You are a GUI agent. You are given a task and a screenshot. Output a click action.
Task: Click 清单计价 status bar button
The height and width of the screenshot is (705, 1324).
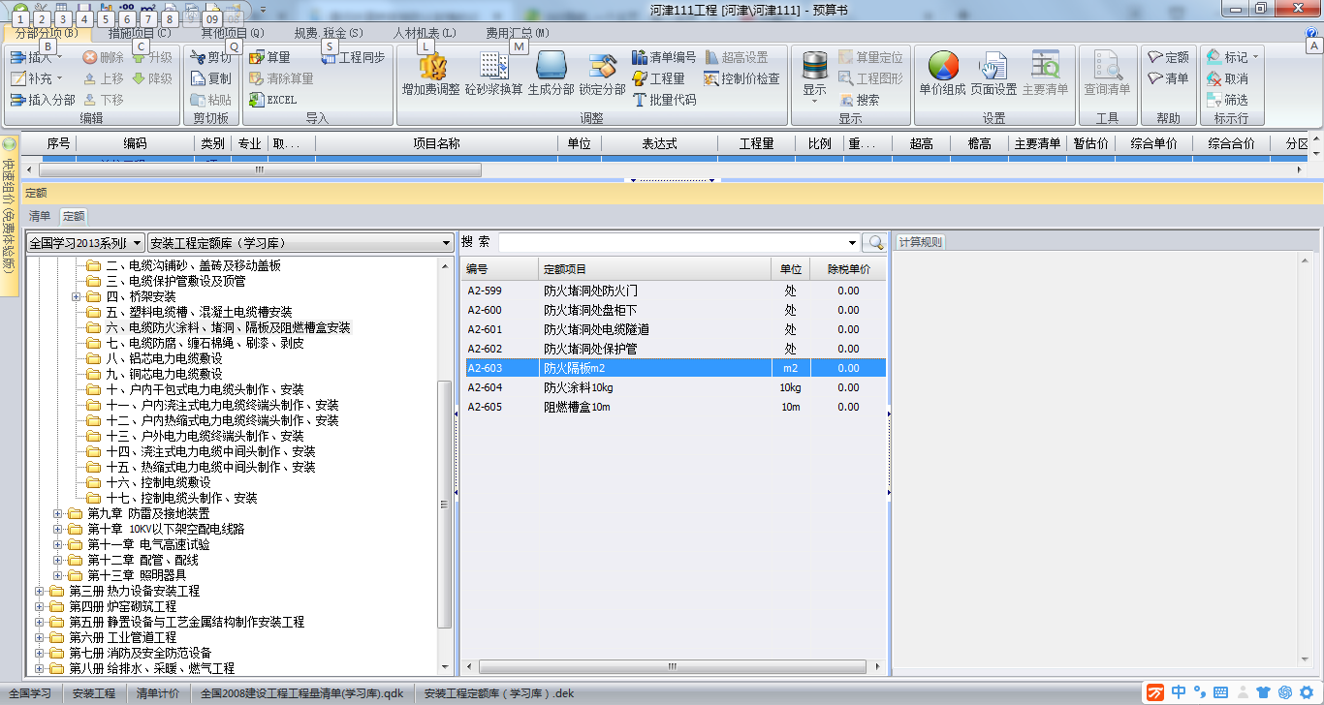point(158,693)
